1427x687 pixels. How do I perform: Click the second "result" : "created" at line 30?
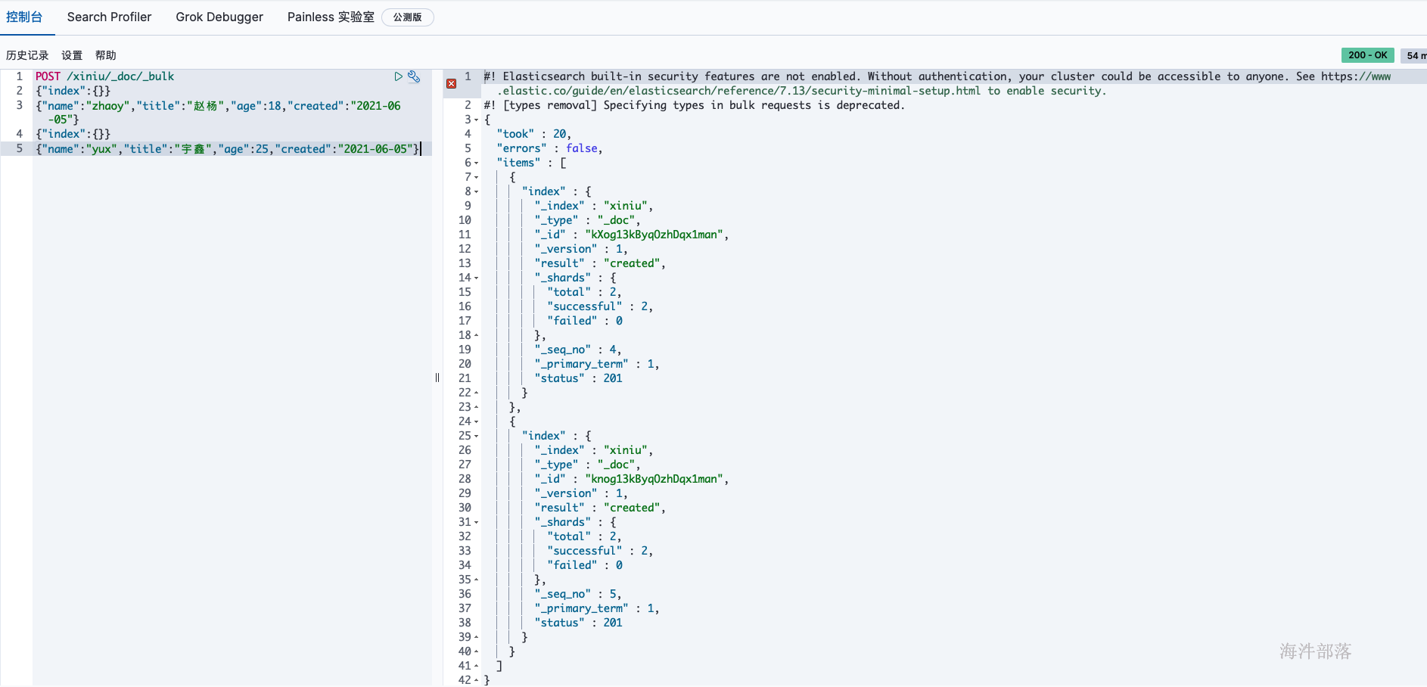click(600, 508)
